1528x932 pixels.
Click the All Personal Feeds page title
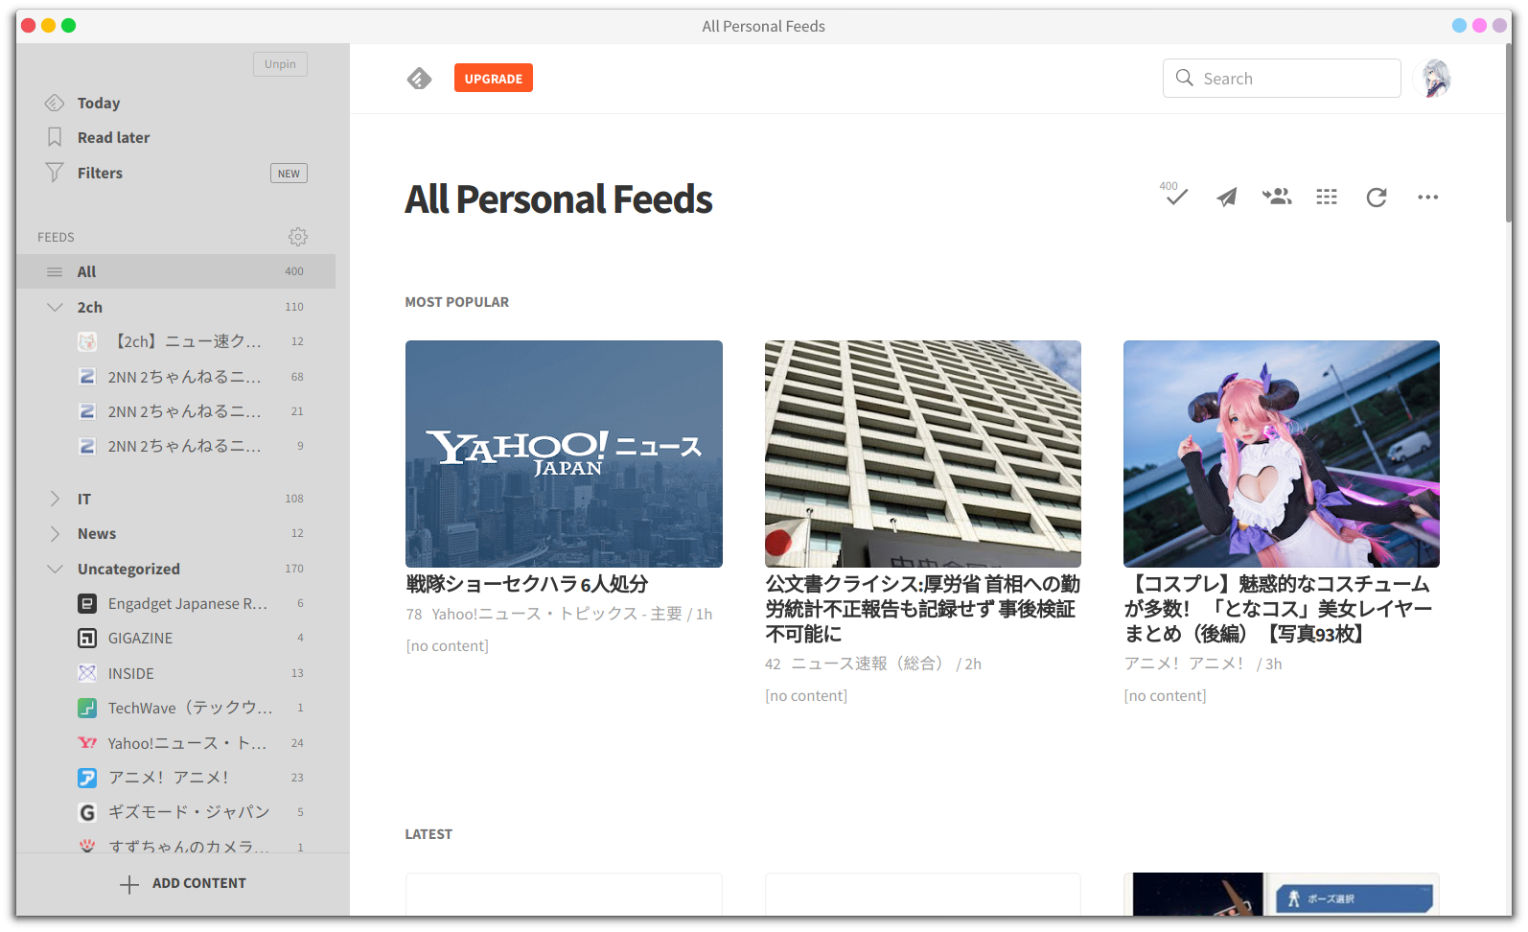click(x=559, y=199)
